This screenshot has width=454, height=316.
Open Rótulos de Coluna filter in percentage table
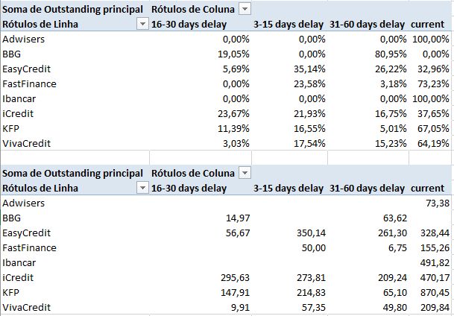244,9
